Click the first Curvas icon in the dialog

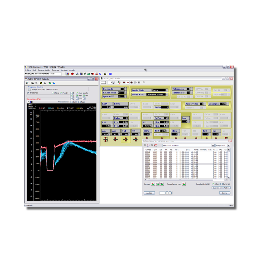(152, 184)
